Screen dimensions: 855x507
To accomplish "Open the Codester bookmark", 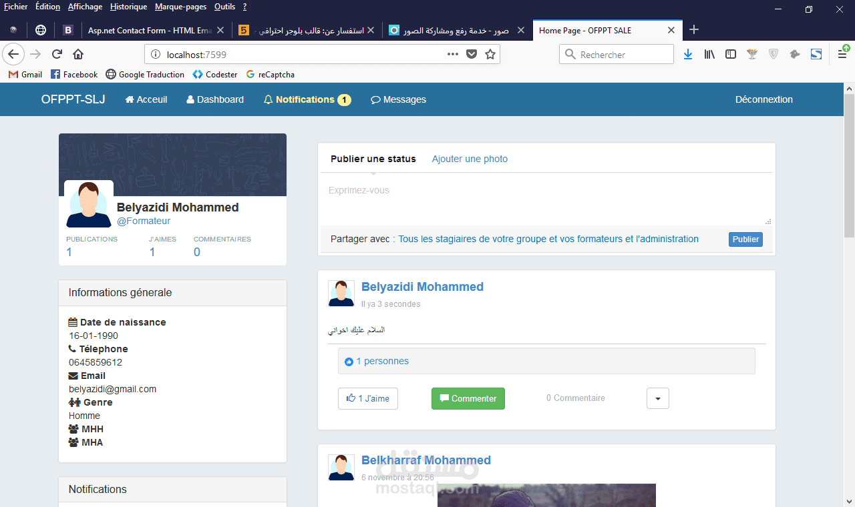I will [215, 75].
